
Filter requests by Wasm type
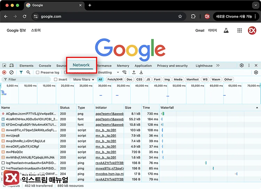(216, 79)
